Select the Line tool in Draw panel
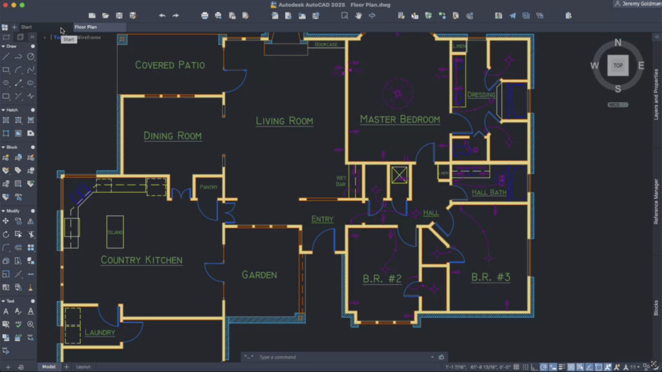Image resolution: width=662 pixels, height=372 pixels. point(6,57)
